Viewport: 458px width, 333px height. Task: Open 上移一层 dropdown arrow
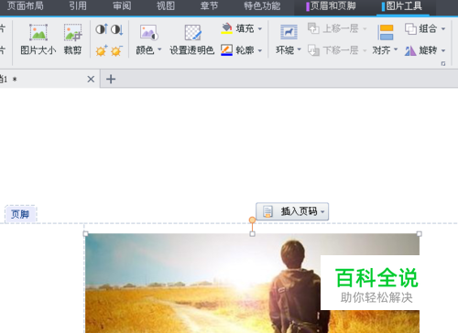(x=365, y=29)
